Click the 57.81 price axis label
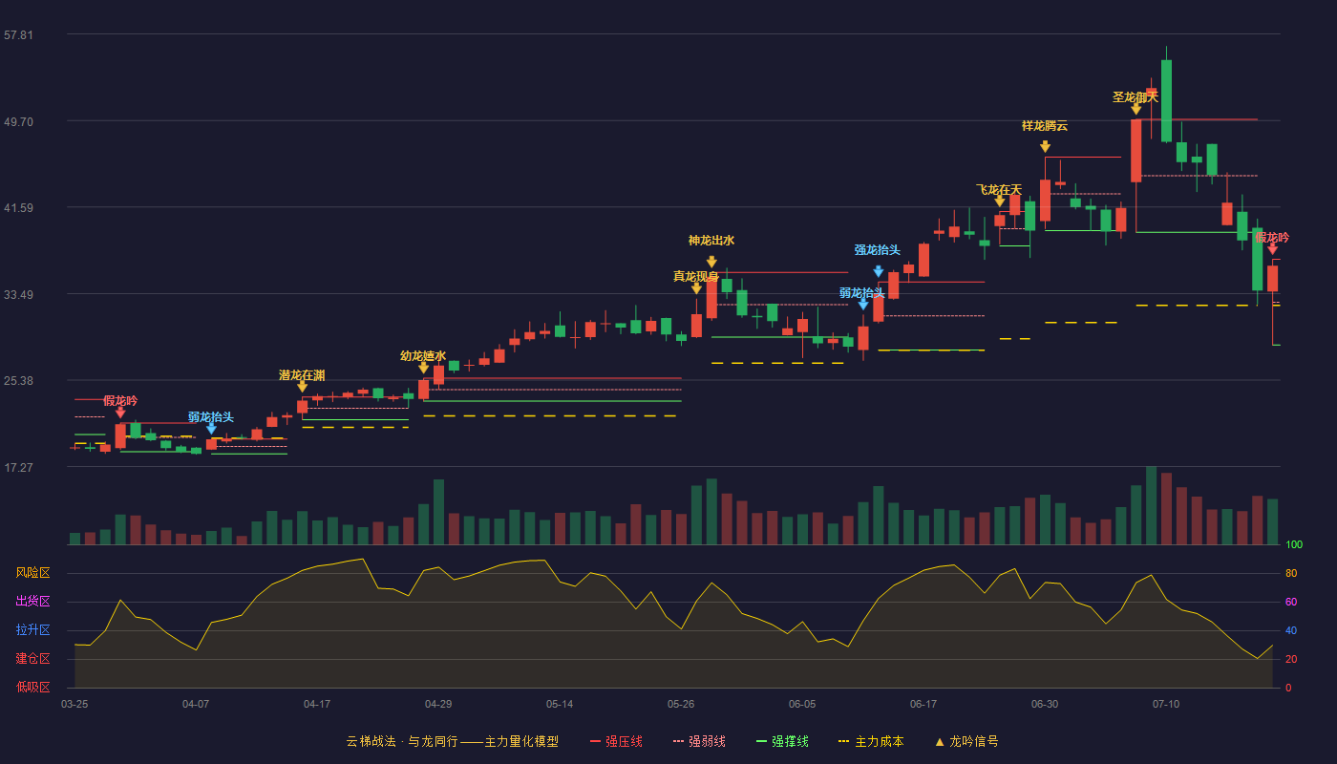Image resolution: width=1337 pixels, height=764 pixels. pos(18,35)
